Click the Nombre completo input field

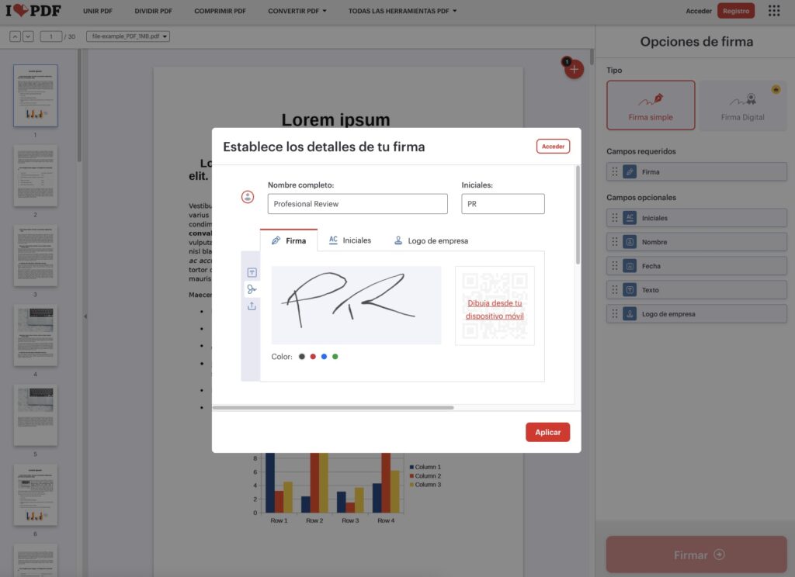coord(357,204)
